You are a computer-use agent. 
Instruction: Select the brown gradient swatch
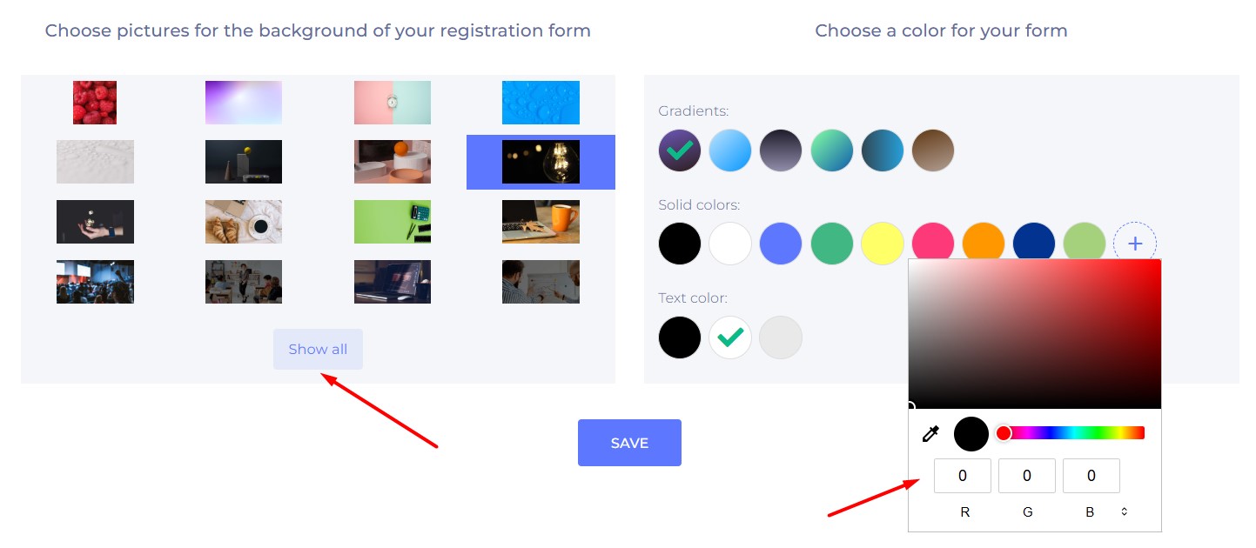pyautogui.click(x=933, y=151)
